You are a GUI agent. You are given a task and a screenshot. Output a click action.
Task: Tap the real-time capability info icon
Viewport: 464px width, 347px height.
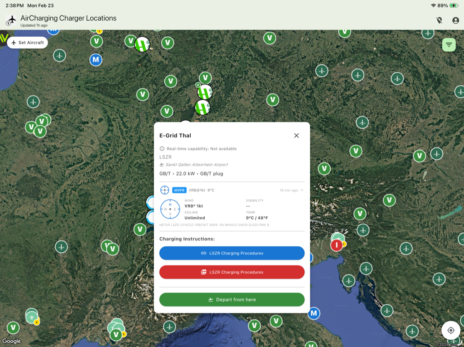162,149
